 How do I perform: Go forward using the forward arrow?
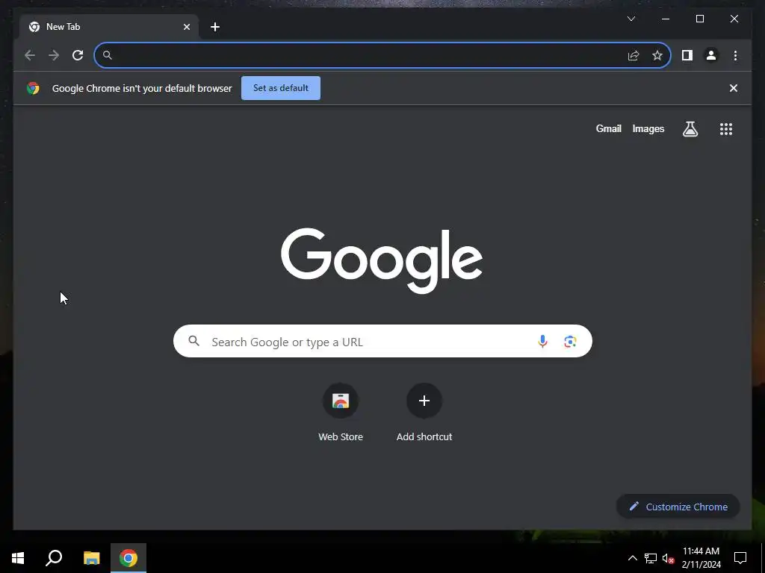(x=54, y=55)
